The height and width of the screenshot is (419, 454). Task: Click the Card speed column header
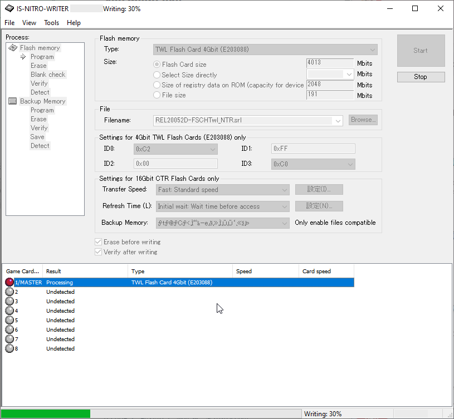pos(326,271)
